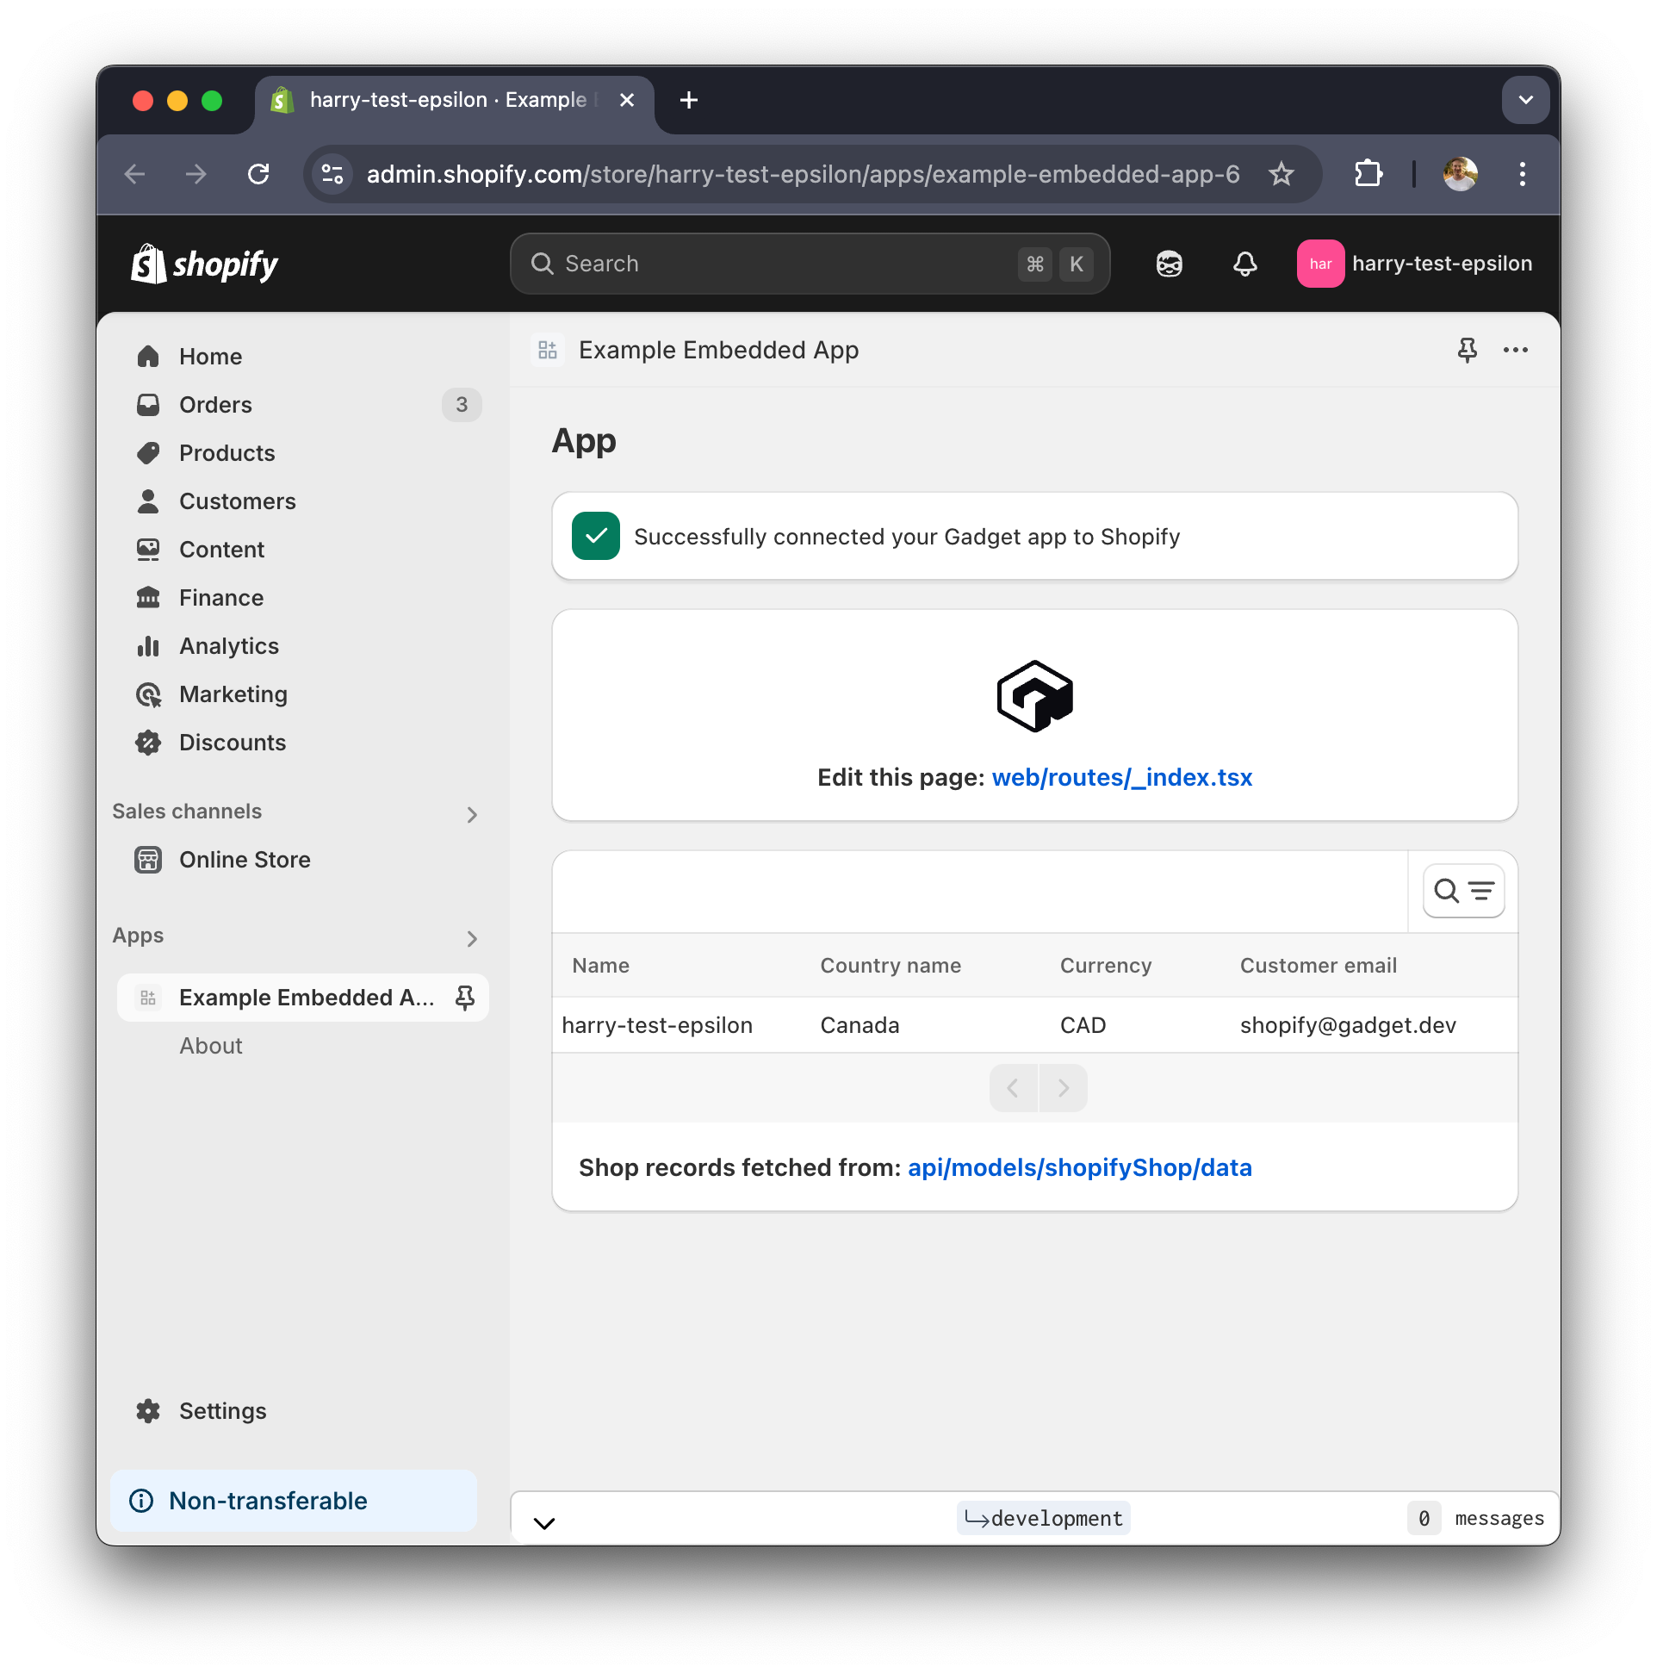
Task: Open web/routes/_index.tsx link
Action: 1122,778
